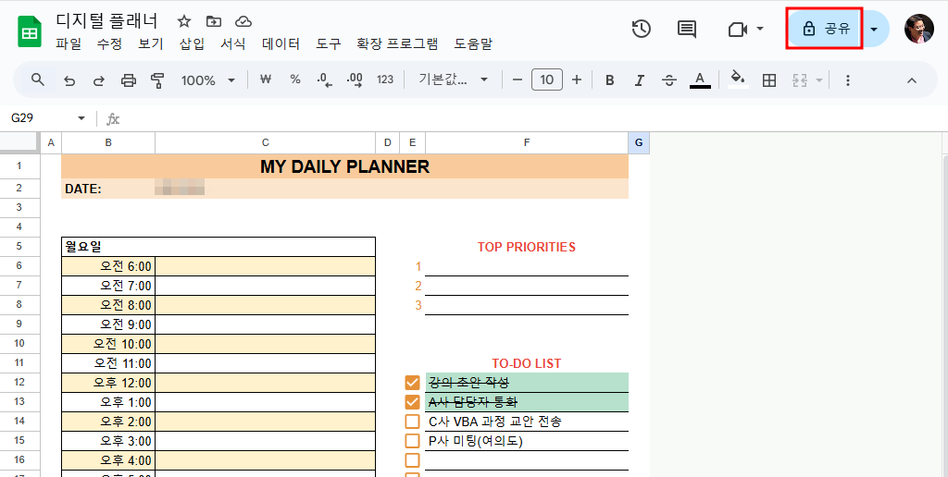This screenshot has width=948, height=477.
Task: Toggle italic formatting
Action: point(639,80)
